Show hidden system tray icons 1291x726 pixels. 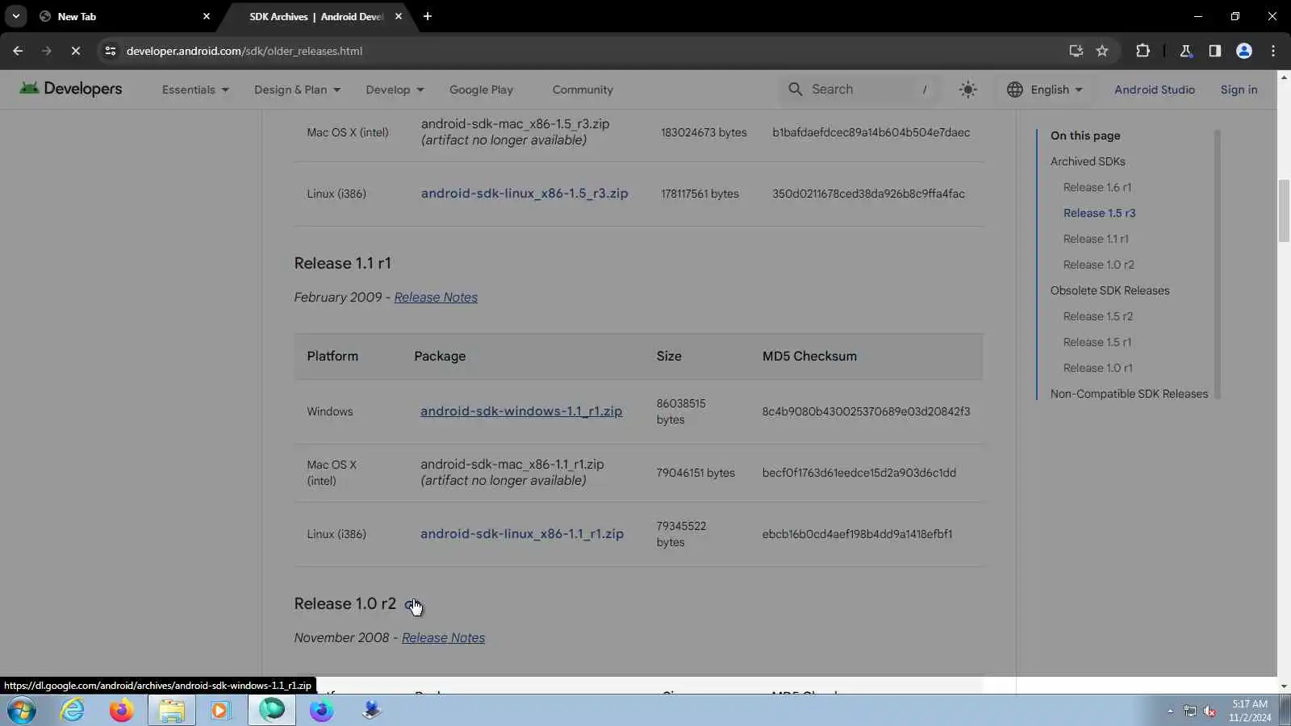click(1170, 711)
